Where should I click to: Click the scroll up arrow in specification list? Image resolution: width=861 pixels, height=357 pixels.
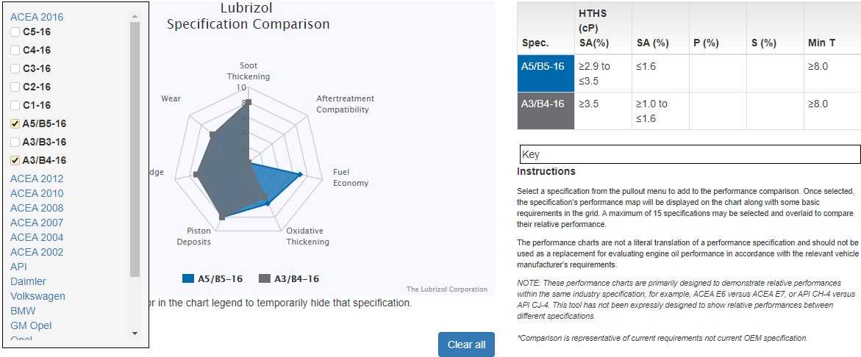tap(135, 16)
